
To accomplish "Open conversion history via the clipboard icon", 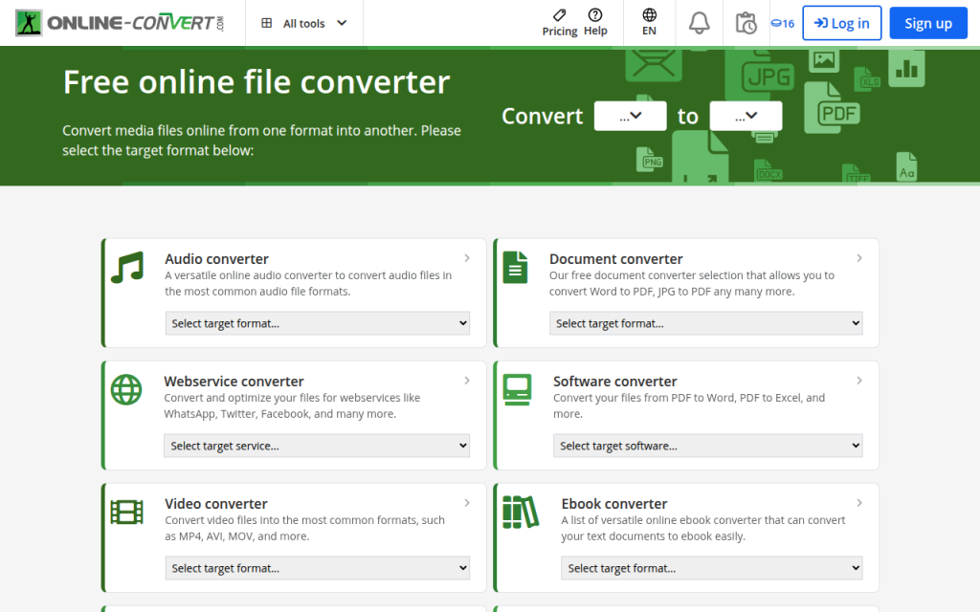I will coord(746,23).
